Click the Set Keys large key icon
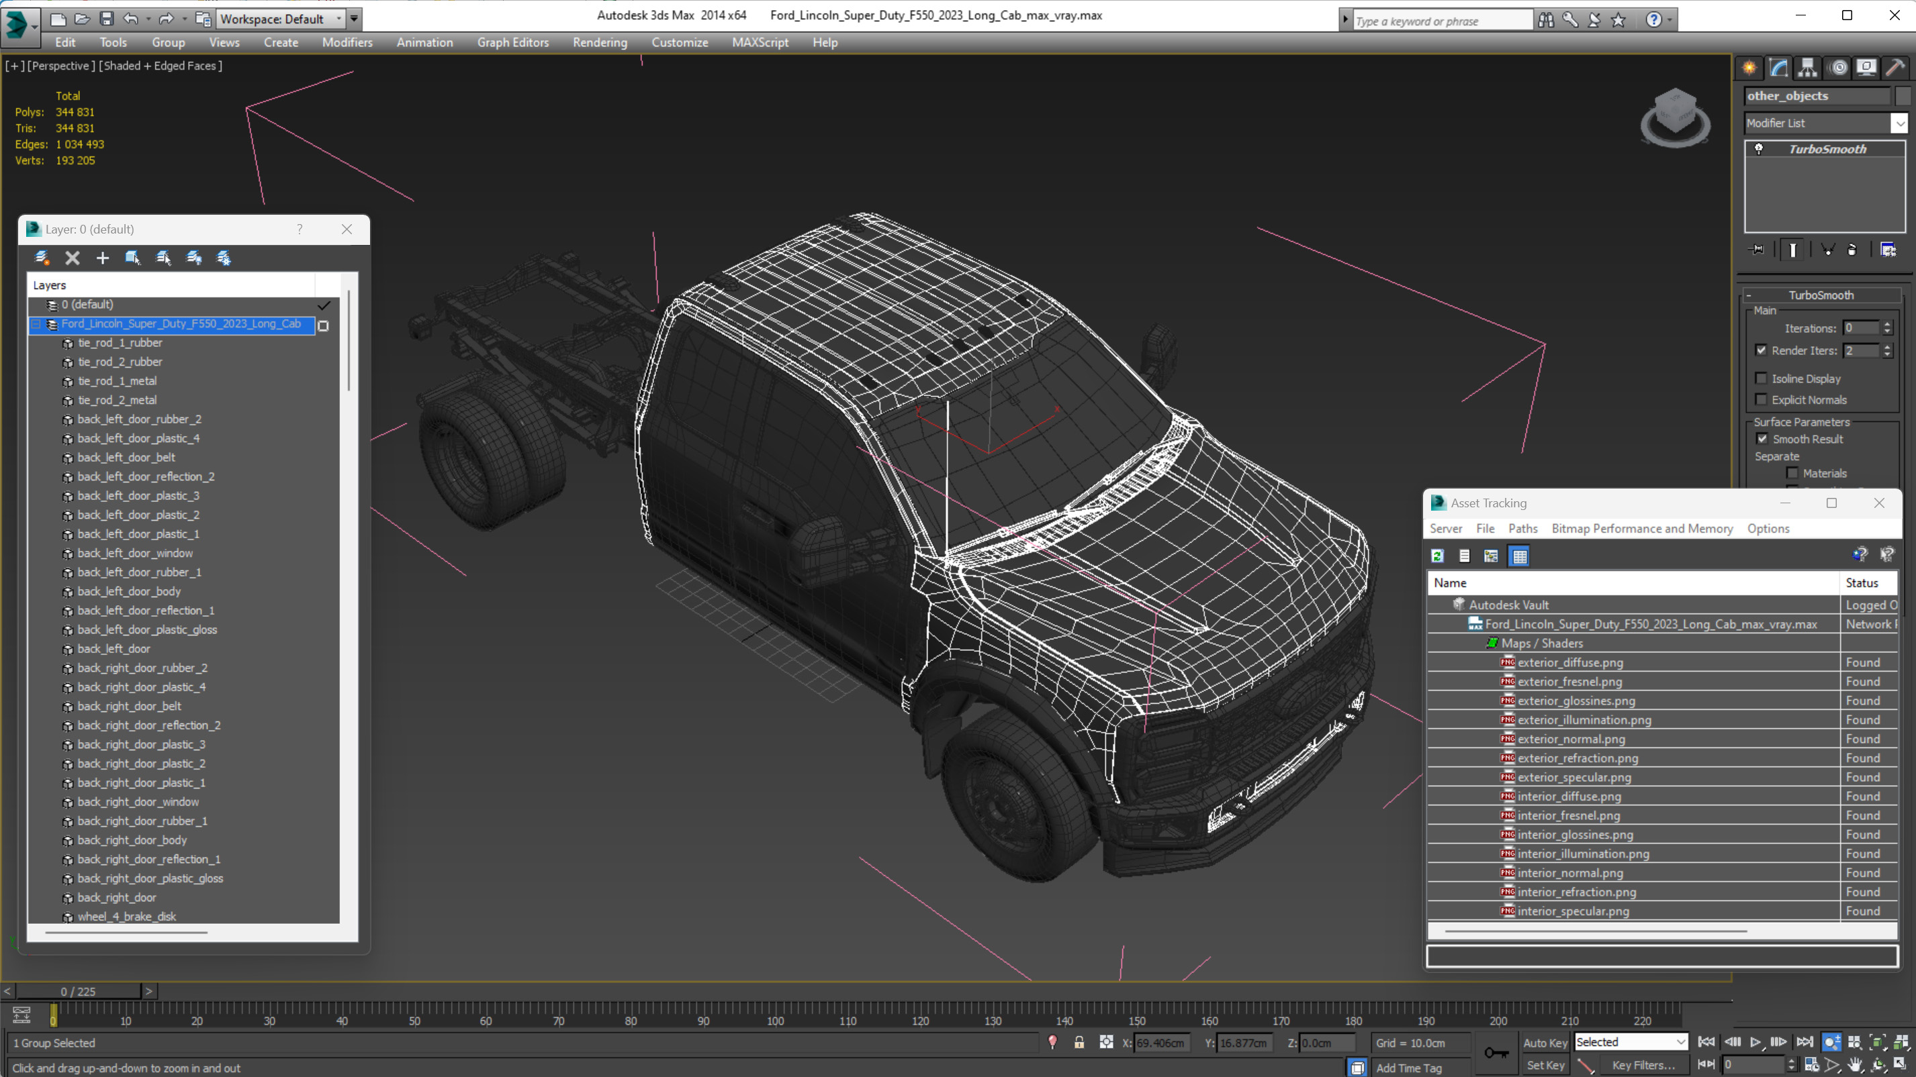 coord(1496,1052)
